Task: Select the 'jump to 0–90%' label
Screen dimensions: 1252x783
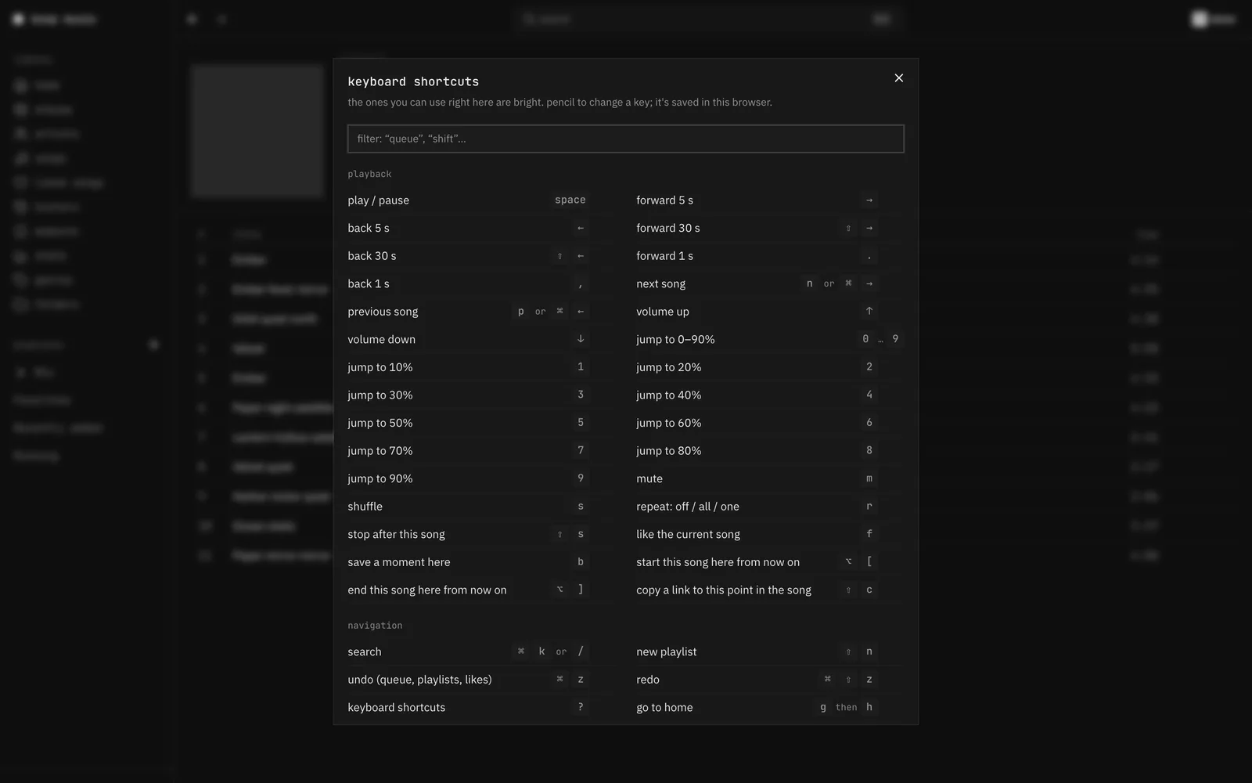Action: 675,339
